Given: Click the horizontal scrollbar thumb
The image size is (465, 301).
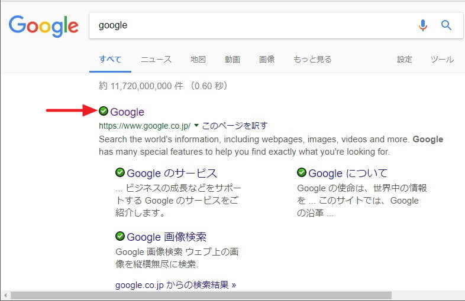Looking at the screenshot, I should [201, 295].
